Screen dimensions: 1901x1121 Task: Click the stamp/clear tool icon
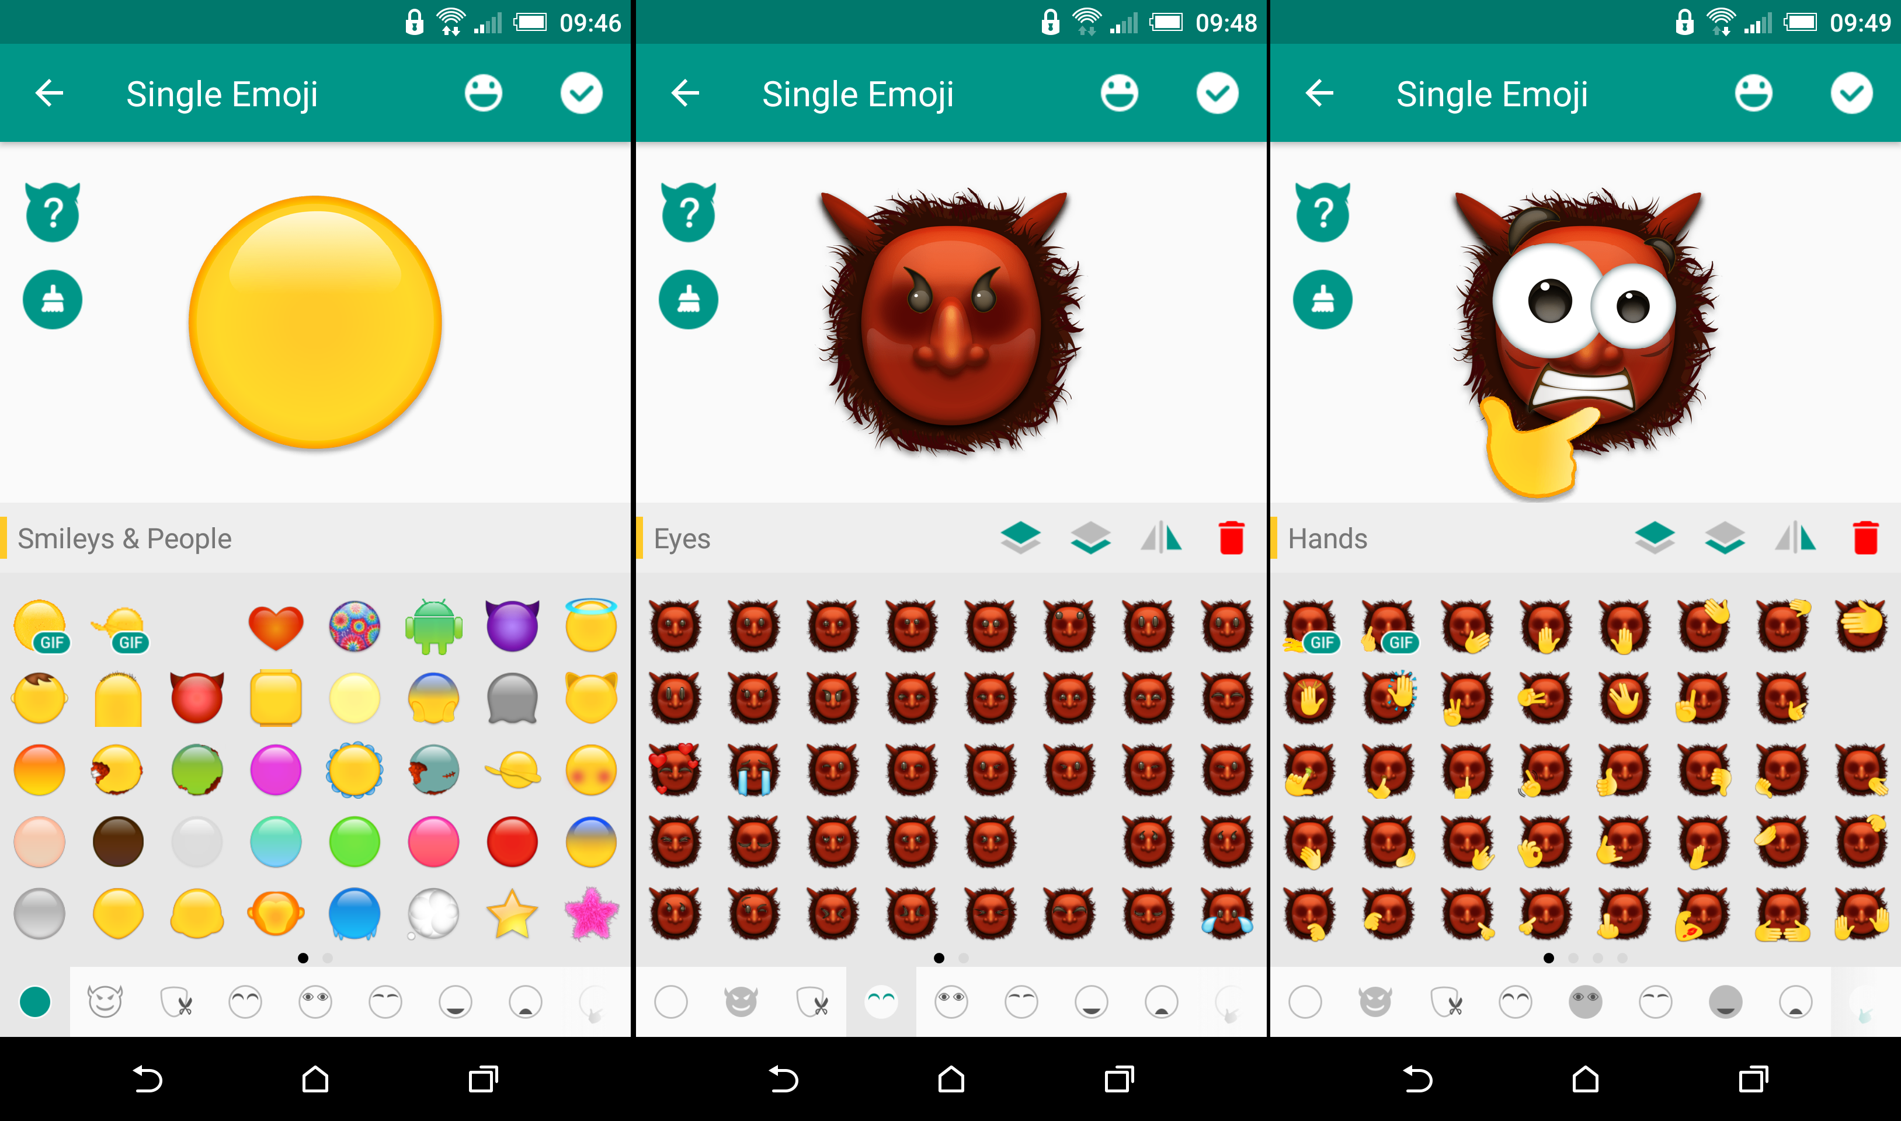[52, 299]
